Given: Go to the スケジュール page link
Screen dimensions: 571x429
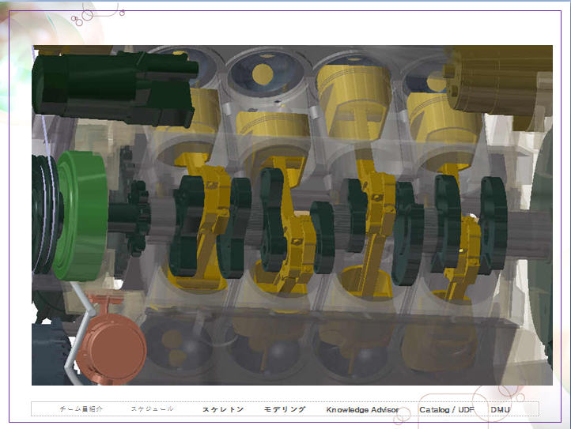Looking at the screenshot, I should click(152, 409).
